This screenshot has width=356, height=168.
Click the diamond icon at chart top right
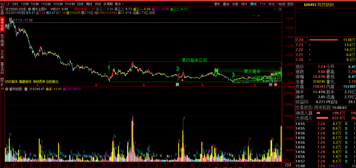[x=274, y=9]
